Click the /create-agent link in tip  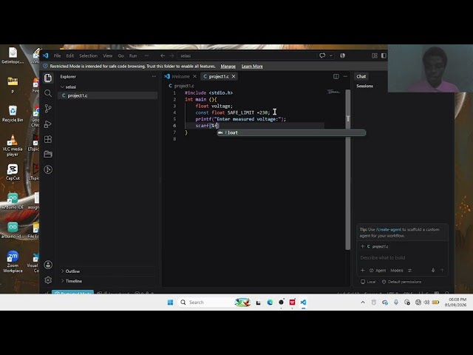(x=389, y=229)
